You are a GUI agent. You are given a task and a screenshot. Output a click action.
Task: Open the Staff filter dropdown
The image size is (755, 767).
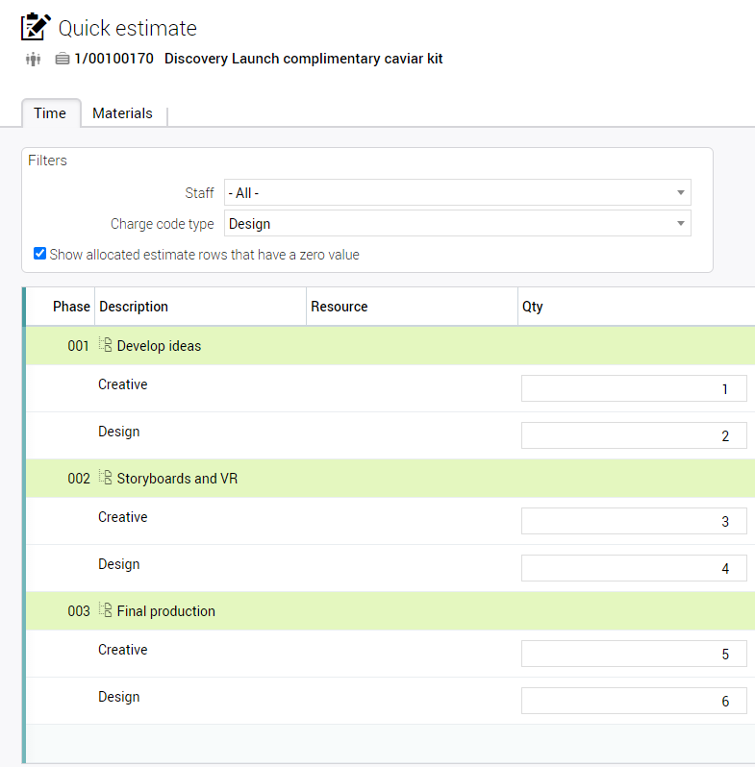coord(457,193)
